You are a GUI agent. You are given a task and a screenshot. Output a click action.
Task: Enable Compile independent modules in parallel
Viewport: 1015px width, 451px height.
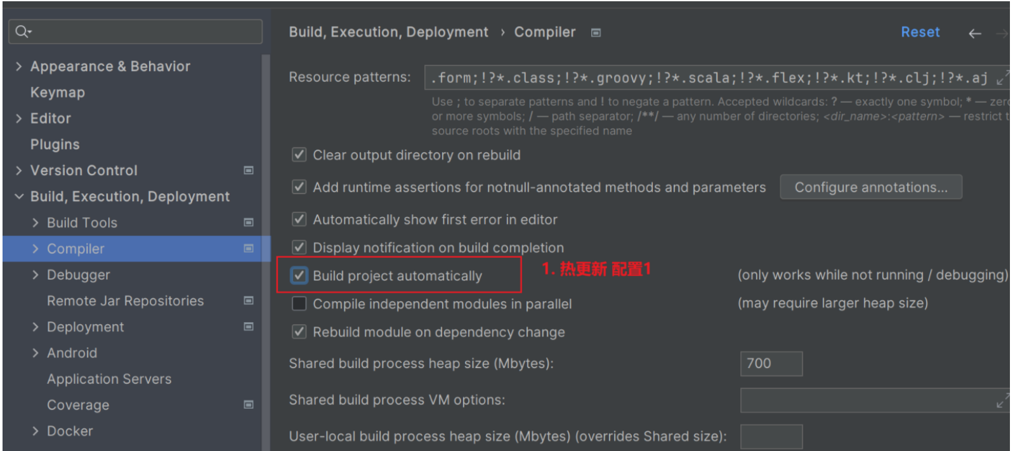(299, 304)
